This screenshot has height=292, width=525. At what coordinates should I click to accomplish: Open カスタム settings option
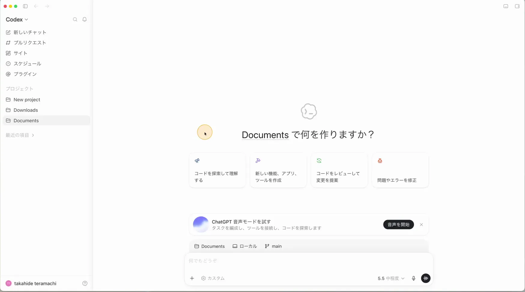(213, 278)
